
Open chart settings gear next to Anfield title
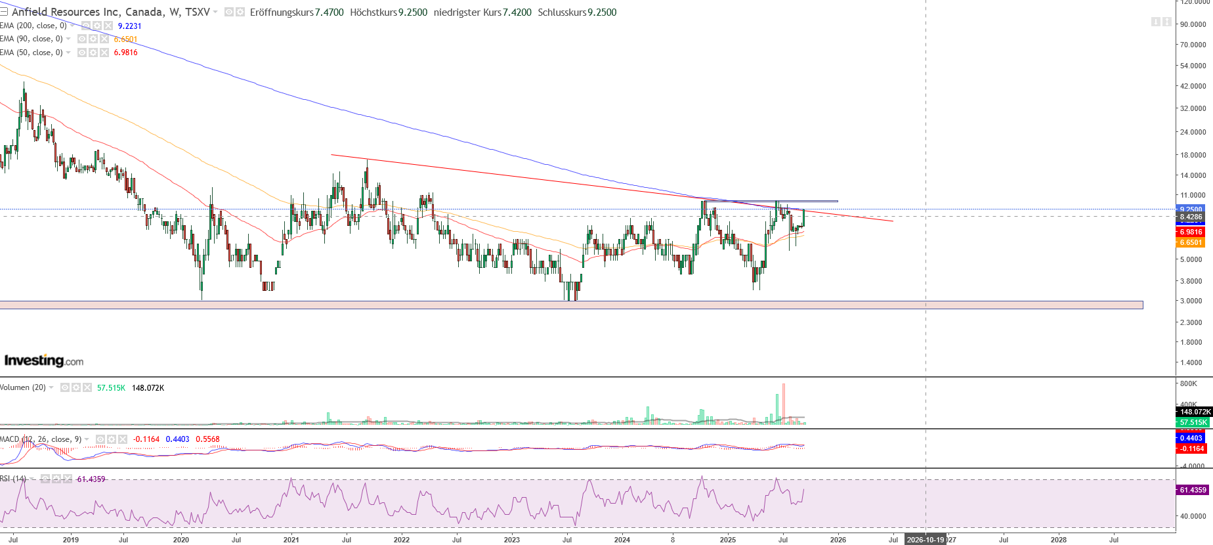240,12
